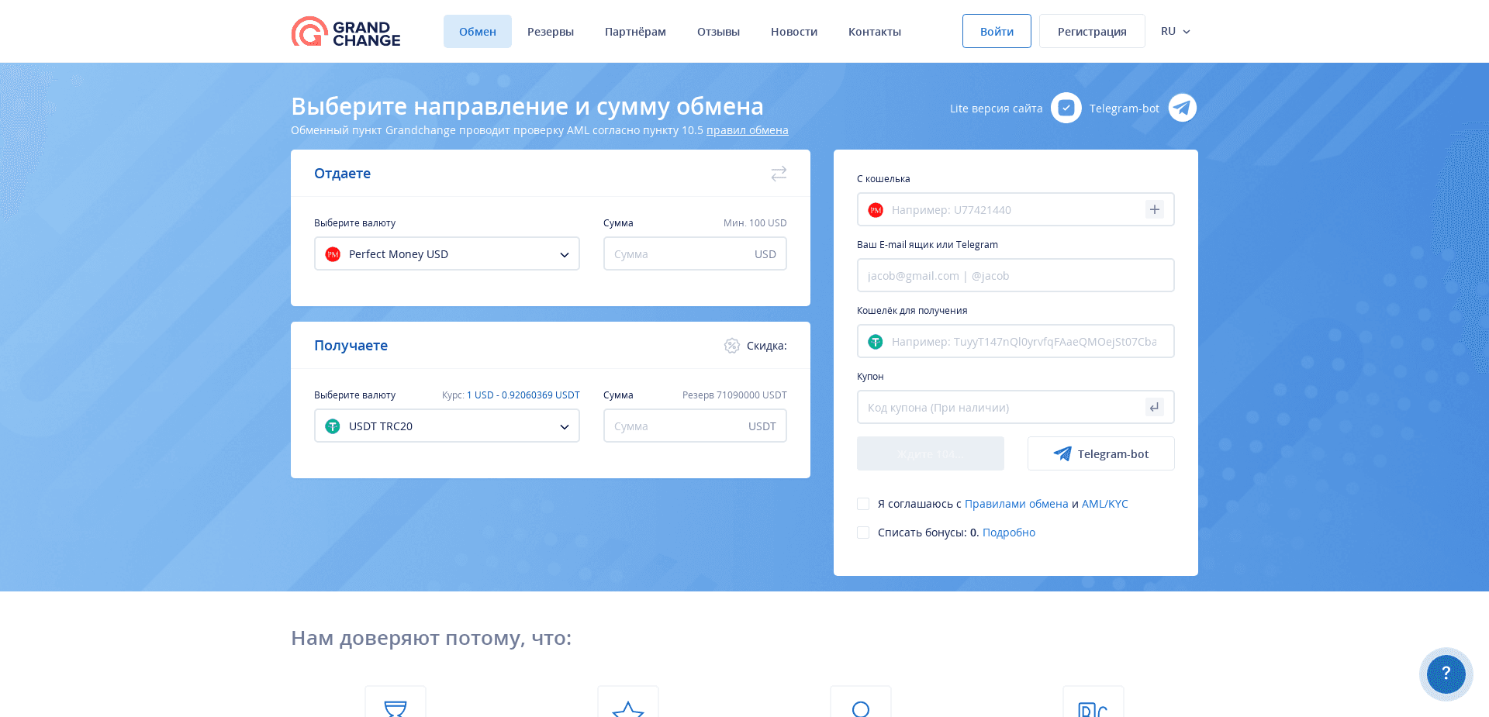Open the Perfect Money USD currency dropdown
Image resolution: width=1489 pixels, height=717 pixels.
tap(447, 253)
